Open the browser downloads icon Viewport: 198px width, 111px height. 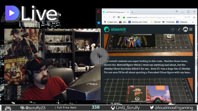click(194, 17)
